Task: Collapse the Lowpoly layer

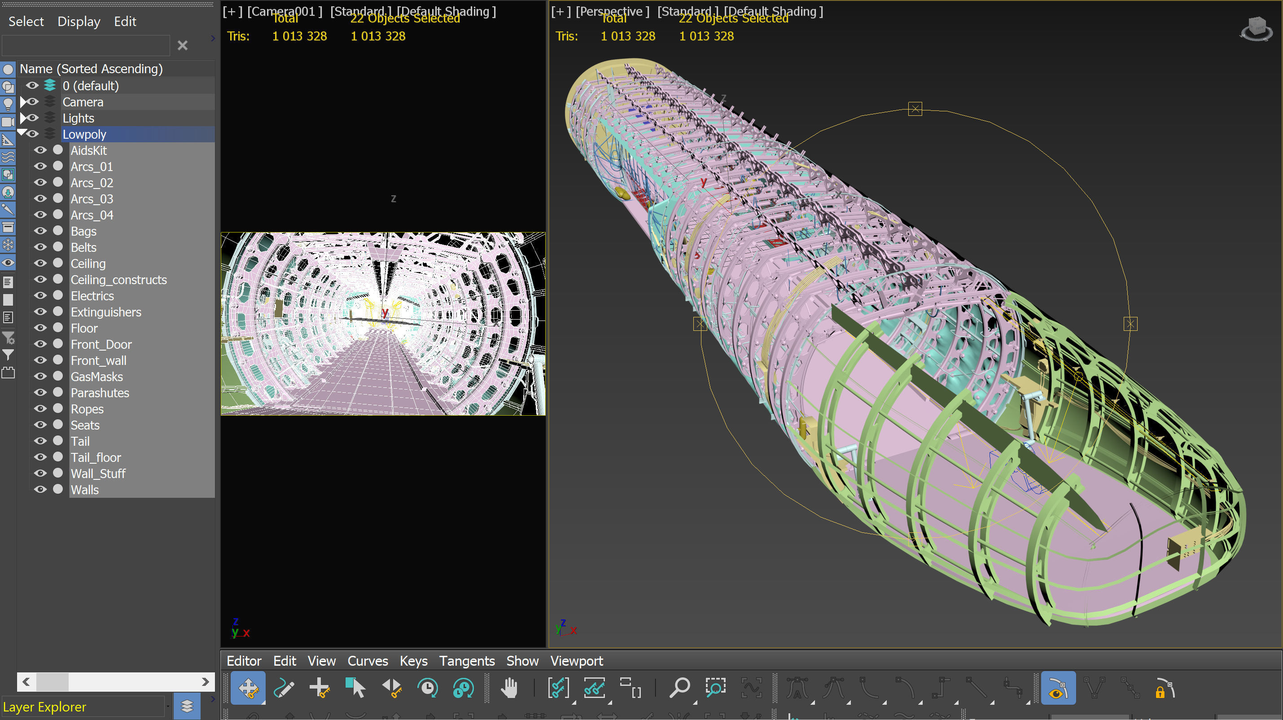Action: click(x=22, y=133)
